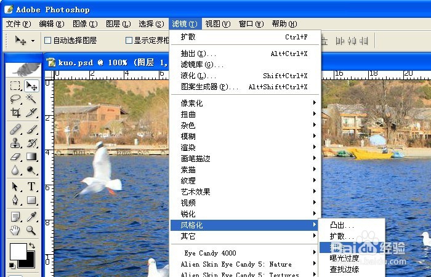
Task: Expand the 杂色 submenu
Action: 245,126
